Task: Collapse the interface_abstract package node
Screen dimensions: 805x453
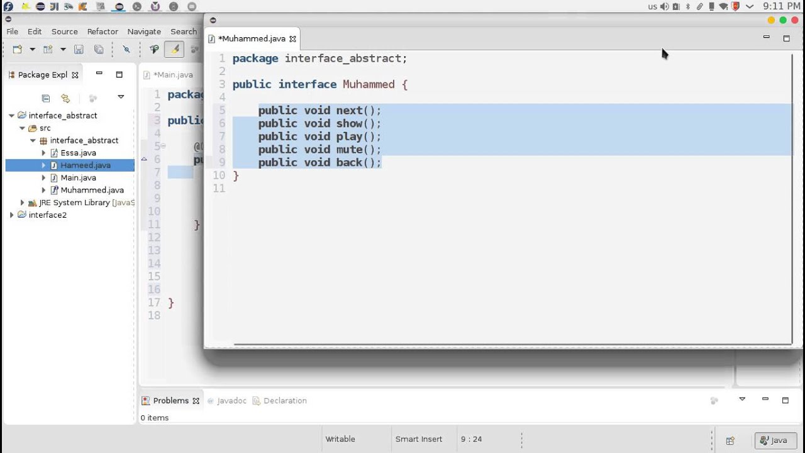Action: 33,141
